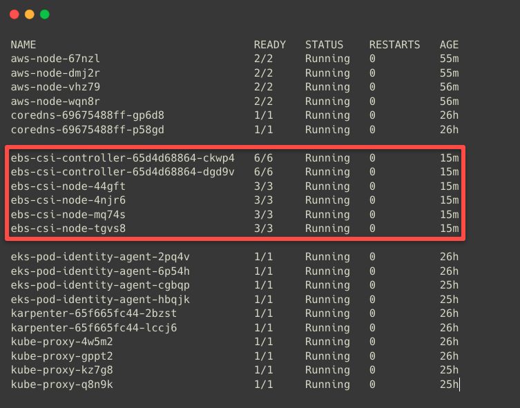Select the STATUS column header

pos(324,45)
